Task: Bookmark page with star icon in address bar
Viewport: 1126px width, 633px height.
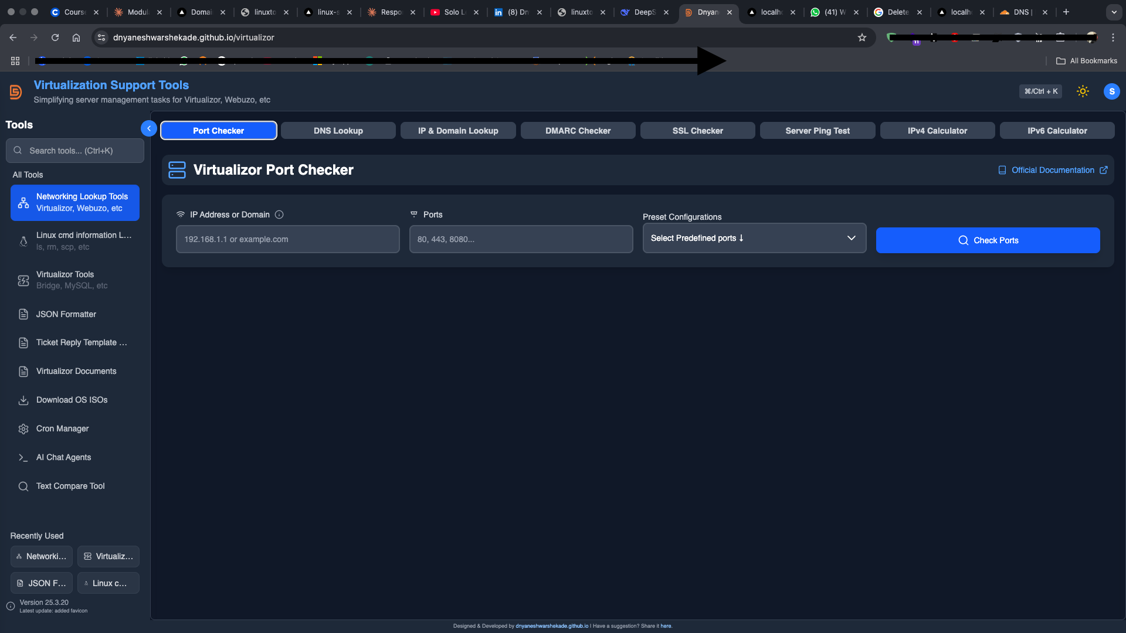Action: click(x=862, y=38)
